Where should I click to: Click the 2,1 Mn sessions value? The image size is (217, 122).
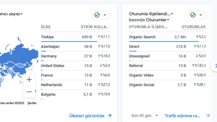coord(180,37)
